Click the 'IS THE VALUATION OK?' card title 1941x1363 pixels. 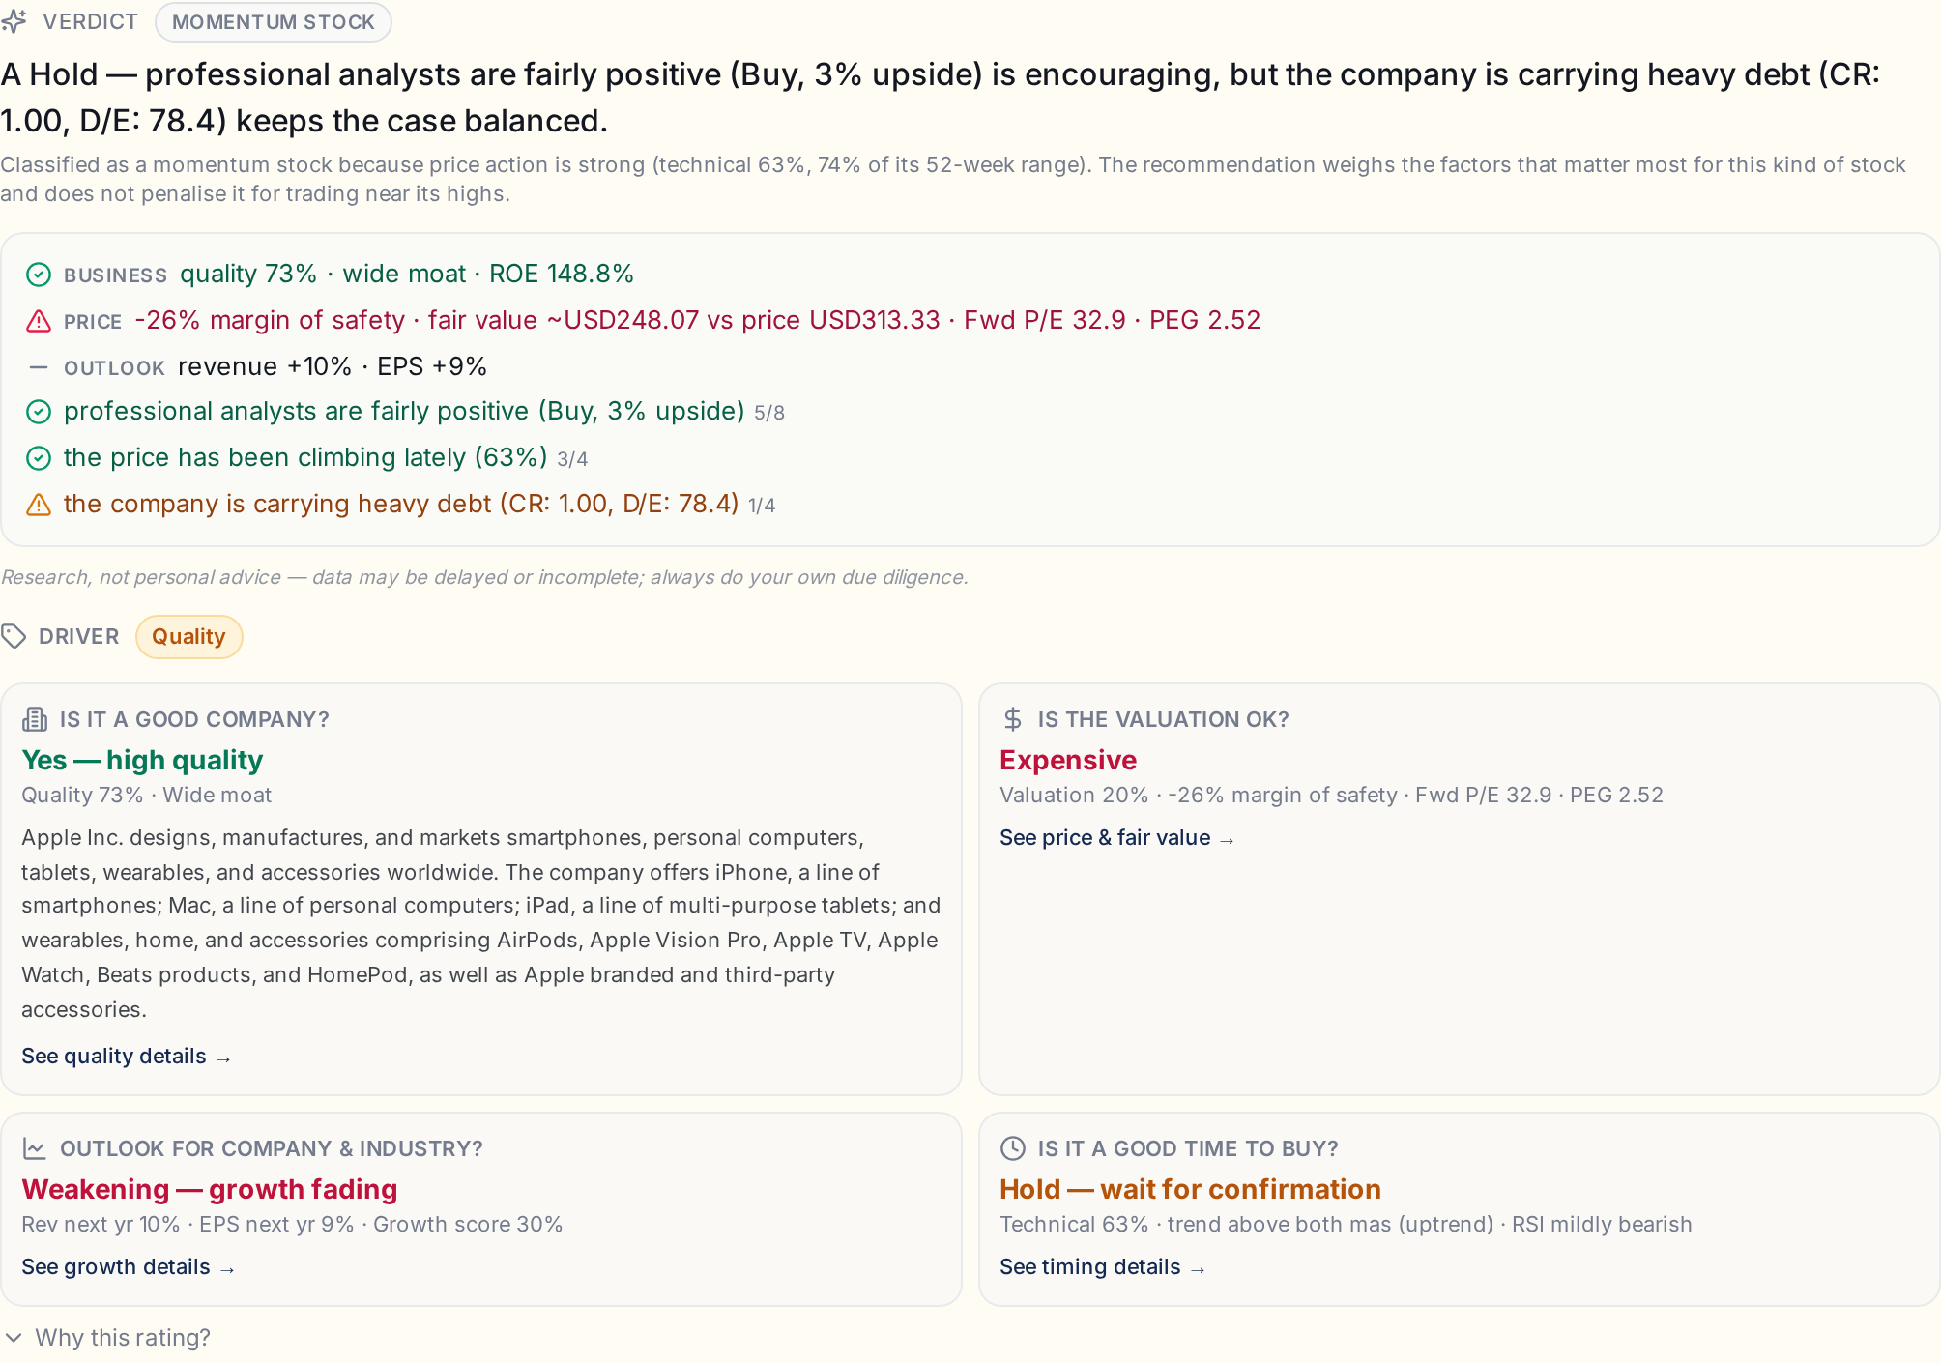[1164, 720]
